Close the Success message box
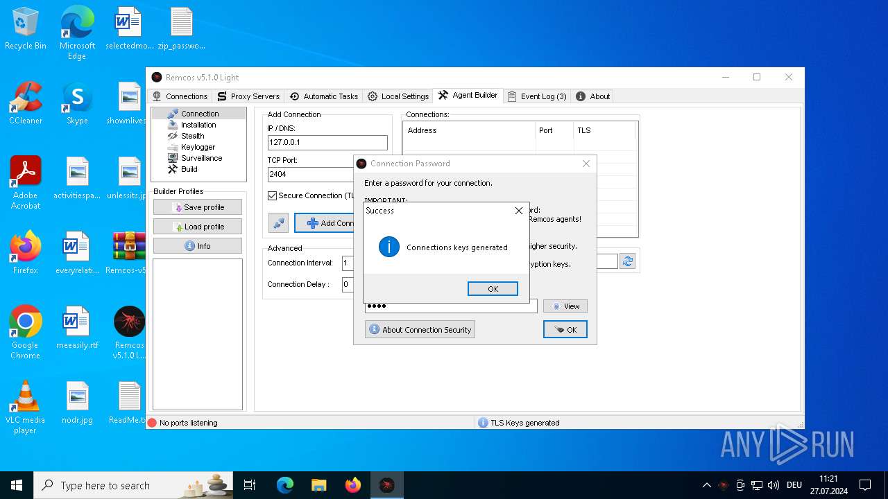888x499 pixels. coord(518,211)
